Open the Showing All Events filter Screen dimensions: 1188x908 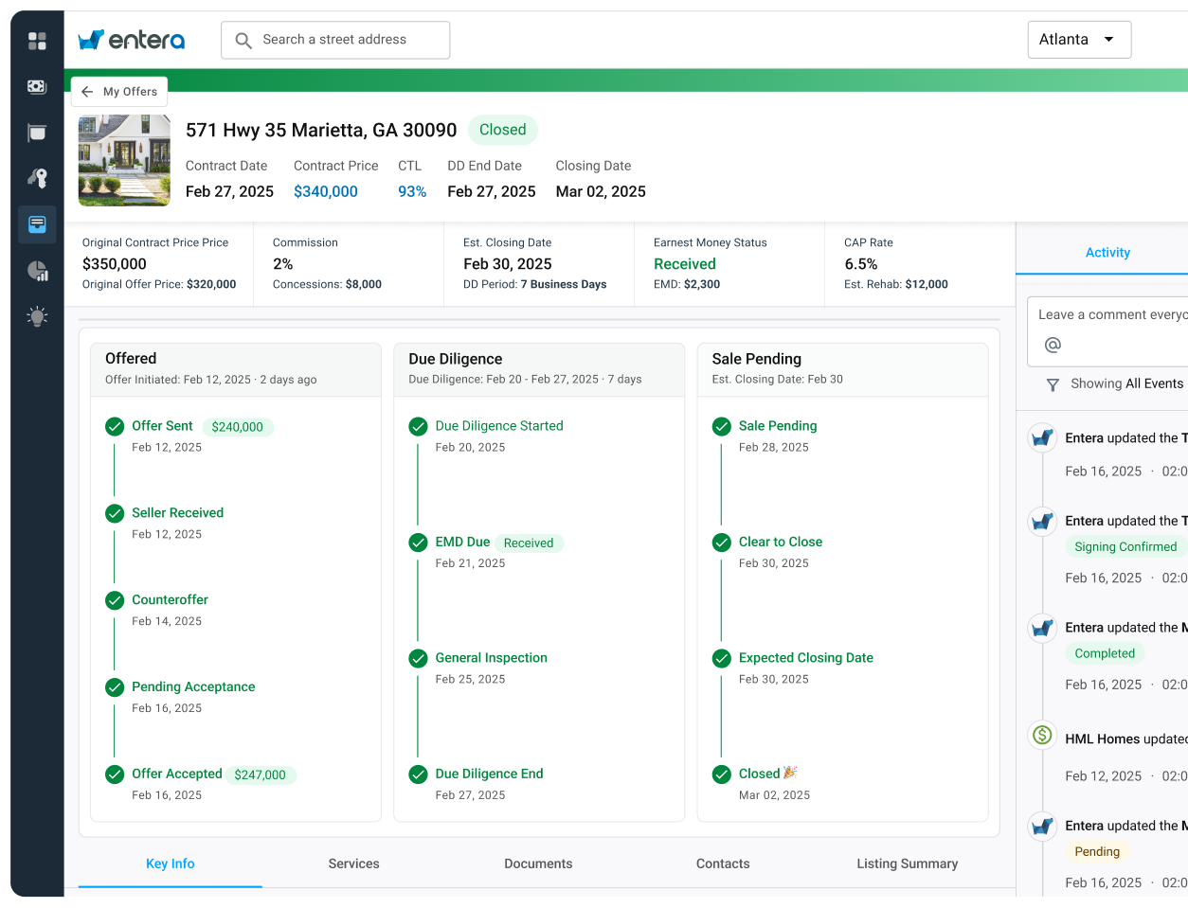click(1114, 383)
